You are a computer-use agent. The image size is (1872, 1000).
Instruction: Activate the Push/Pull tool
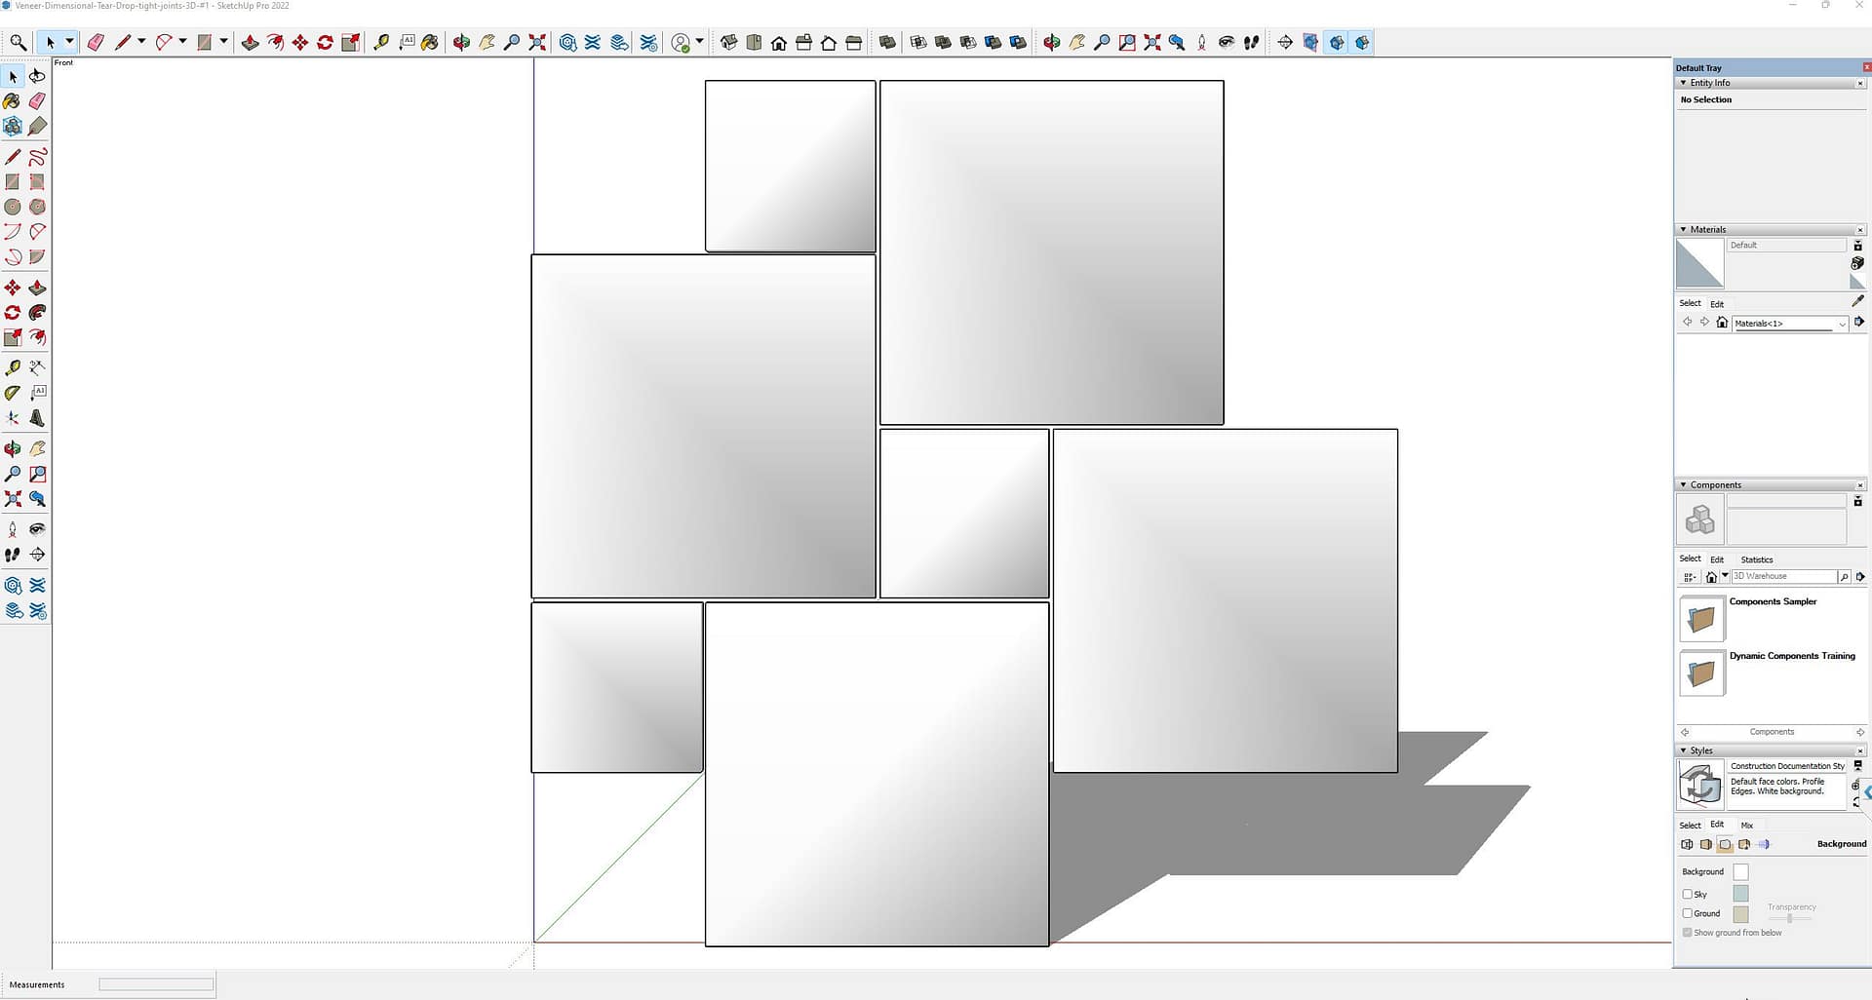click(x=250, y=42)
